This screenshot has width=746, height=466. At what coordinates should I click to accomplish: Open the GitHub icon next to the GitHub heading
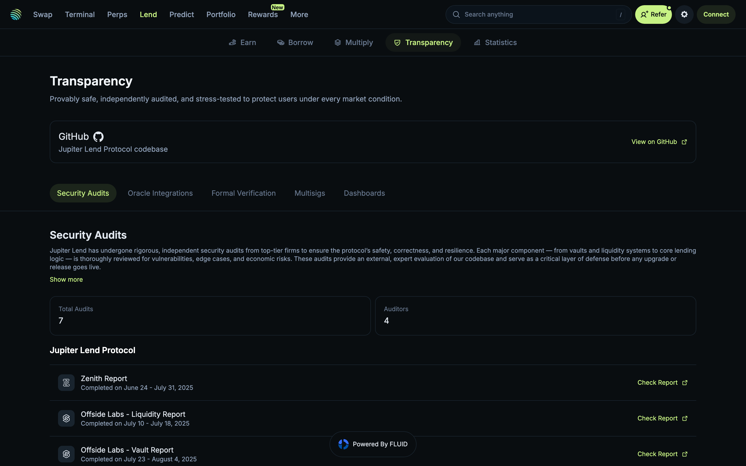tap(98, 136)
